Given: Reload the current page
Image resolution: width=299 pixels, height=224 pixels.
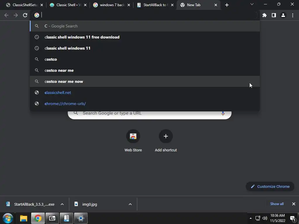Looking at the screenshot, I should [25, 15].
